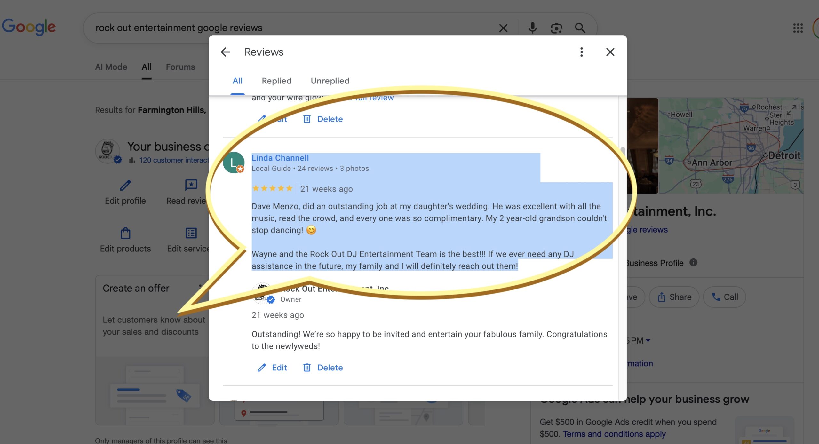This screenshot has width=819, height=444.
Task: Open Google Lens image search icon
Action: 556,28
